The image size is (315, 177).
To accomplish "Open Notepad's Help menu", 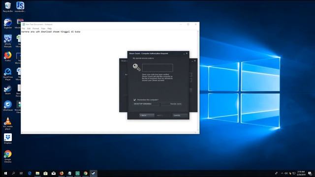I will point(49,29).
